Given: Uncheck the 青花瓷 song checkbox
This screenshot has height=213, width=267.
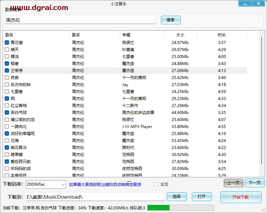Looking at the screenshot, I should [7, 43].
